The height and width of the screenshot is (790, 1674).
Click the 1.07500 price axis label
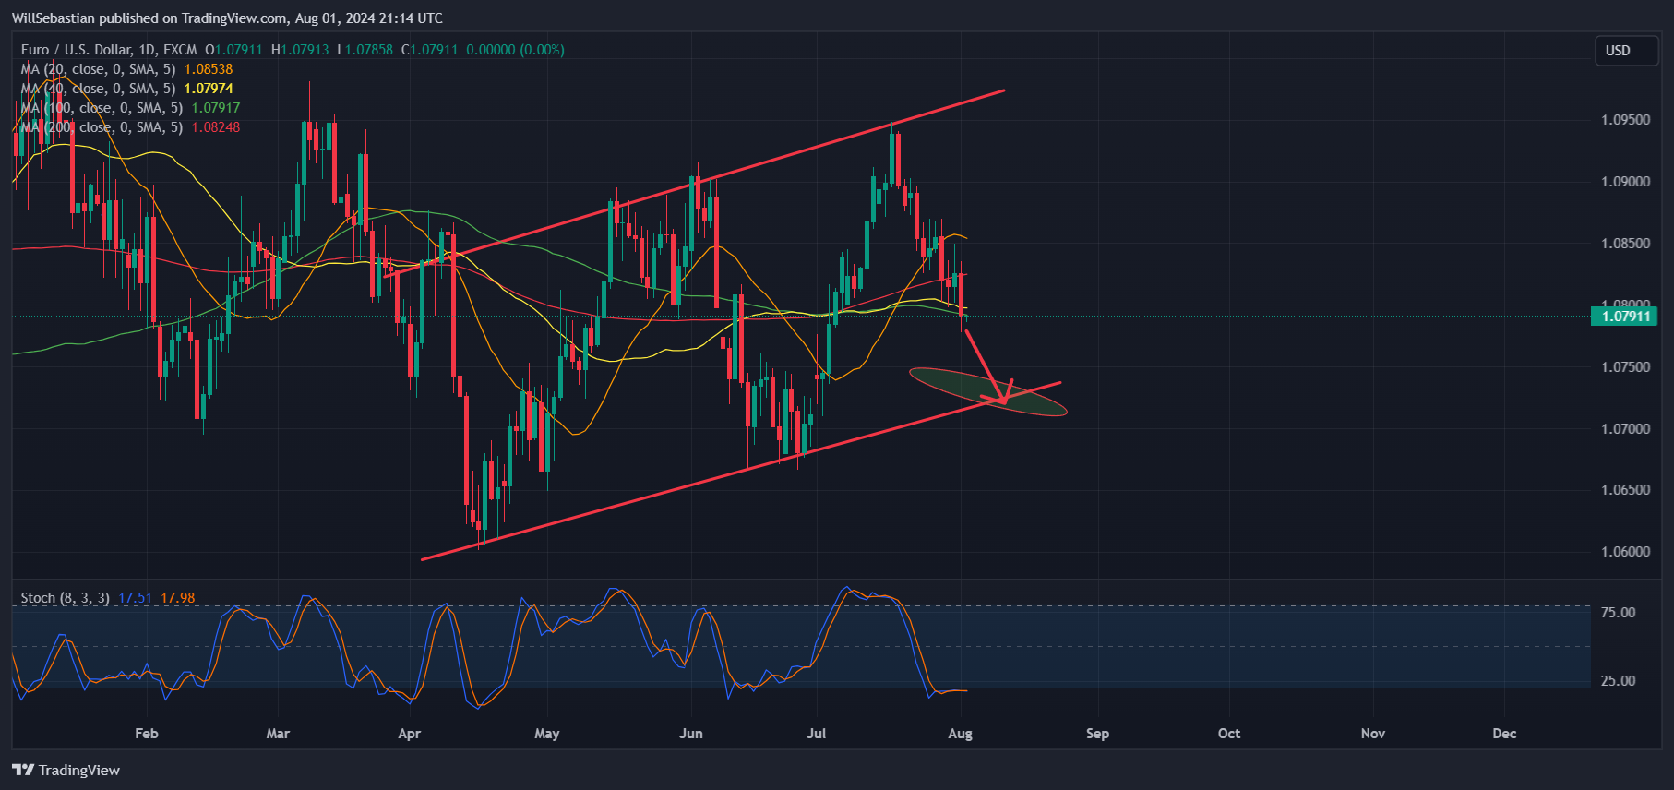[1625, 367]
